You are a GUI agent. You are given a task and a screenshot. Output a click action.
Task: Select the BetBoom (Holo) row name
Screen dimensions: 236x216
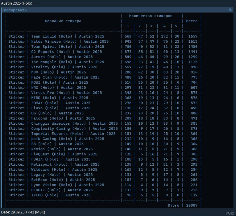point(52,180)
